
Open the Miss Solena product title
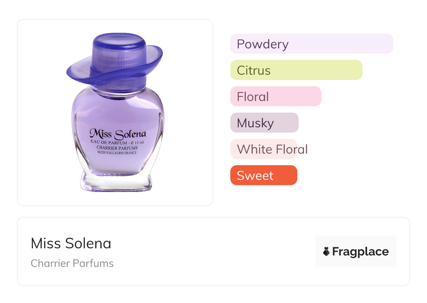(x=71, y=243)
